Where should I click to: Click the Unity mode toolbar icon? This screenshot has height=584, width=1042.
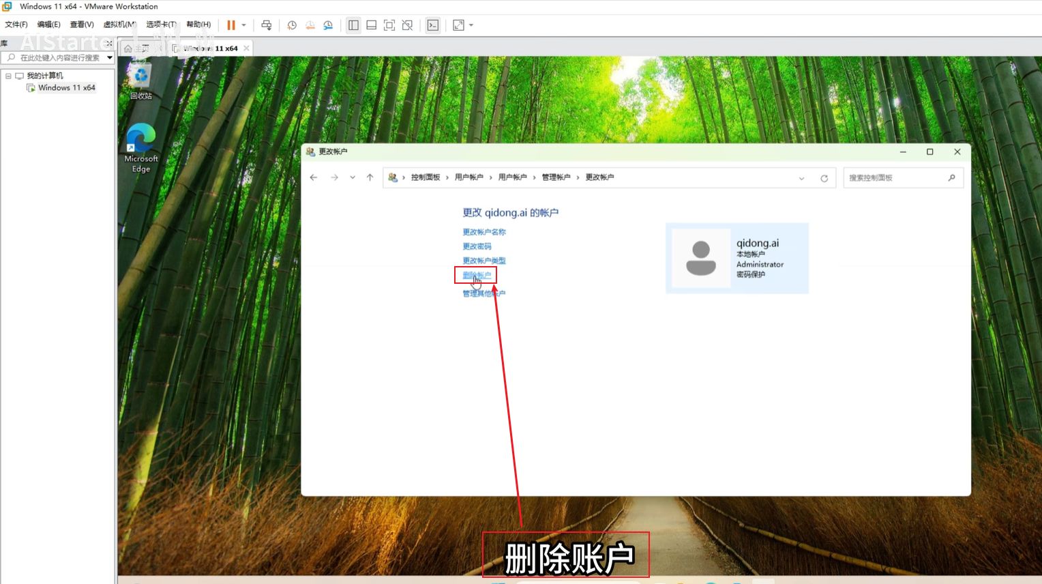(407, 25)
